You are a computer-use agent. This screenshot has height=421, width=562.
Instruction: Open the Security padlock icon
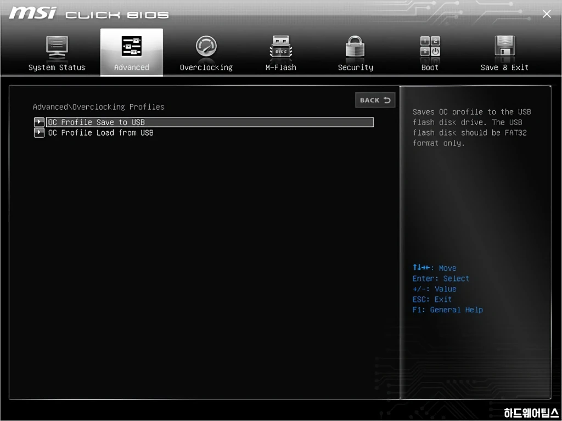355,46
